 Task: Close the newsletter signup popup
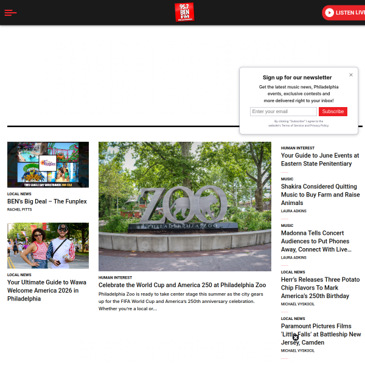click(x=351, y=75)
